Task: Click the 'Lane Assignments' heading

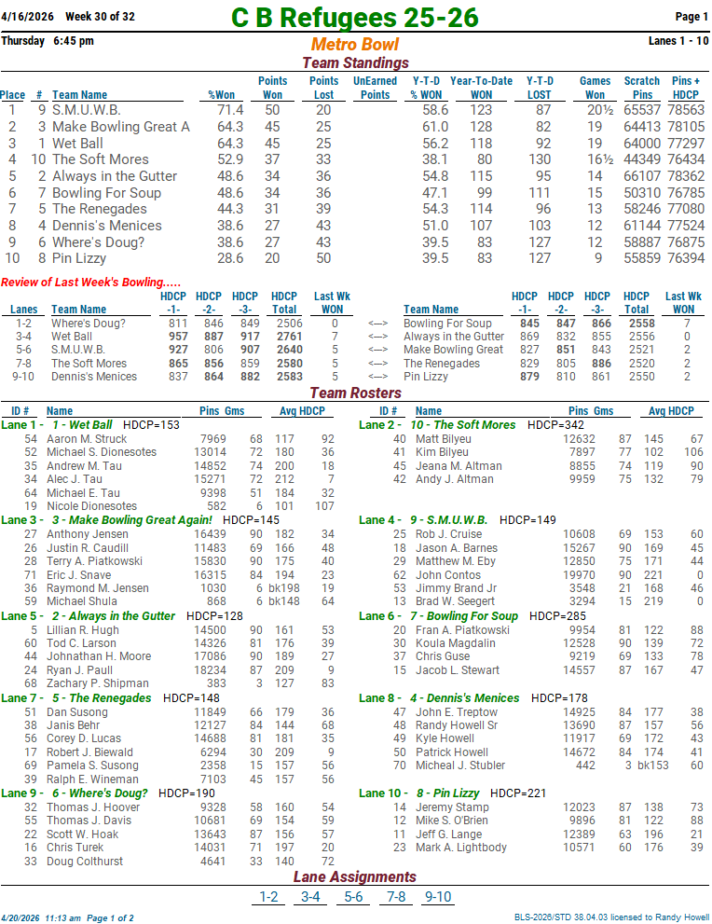Action: [355, 876]
